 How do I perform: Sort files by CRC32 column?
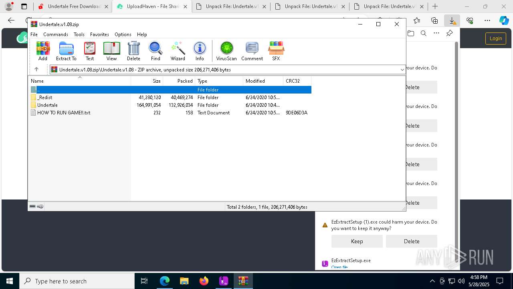click(x=297, y=81)
